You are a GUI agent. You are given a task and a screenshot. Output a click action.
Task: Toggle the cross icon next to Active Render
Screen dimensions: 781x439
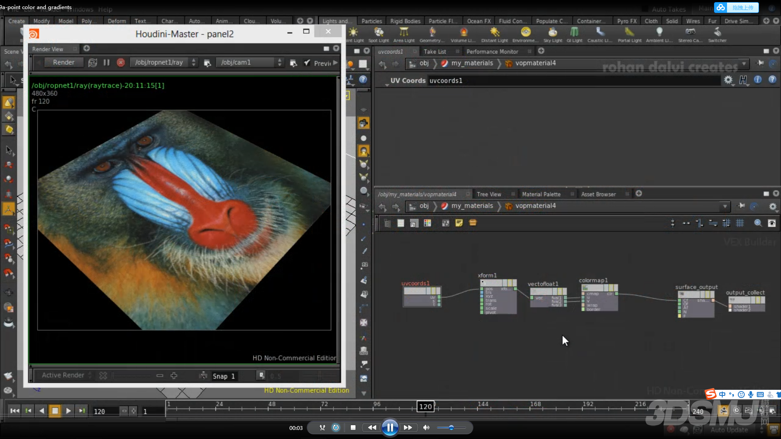[x=103, y=376]
